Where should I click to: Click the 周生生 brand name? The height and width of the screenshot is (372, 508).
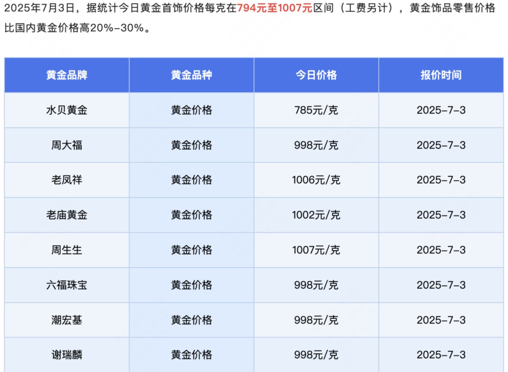coord(67,250)
